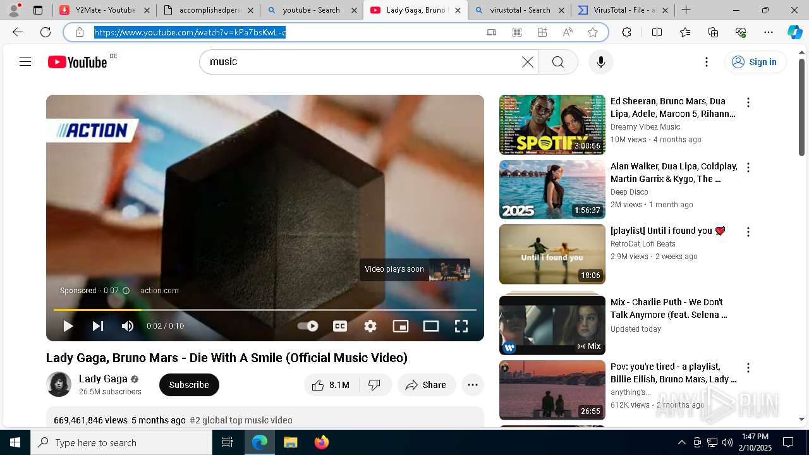
Task: Open menu for Pov: you're tired playlist
Action: 748,368
